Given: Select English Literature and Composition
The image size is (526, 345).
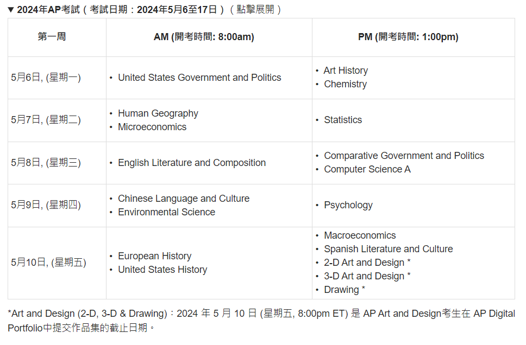Looking at the screenshot, I should 192,163.
